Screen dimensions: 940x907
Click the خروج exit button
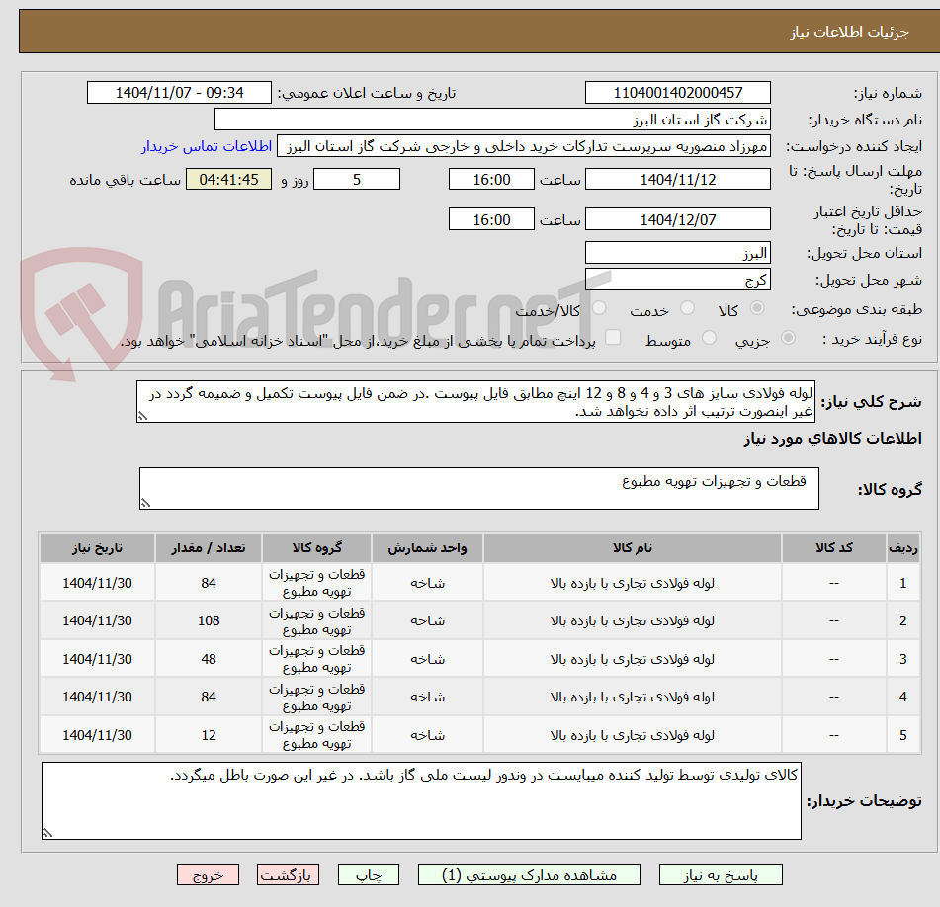click(x=208, y=875)
